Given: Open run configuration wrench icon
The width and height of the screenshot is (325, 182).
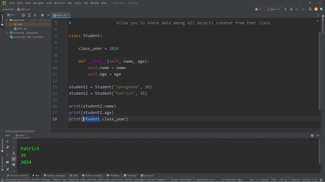Looking at the screenshot, I should [x=8, y=147].
